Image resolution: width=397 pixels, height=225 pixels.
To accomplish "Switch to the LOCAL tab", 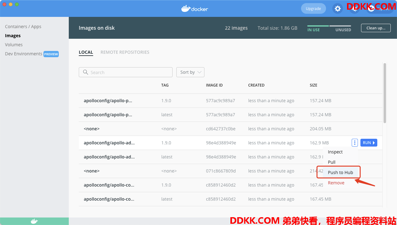I will [x=86, y=52].
